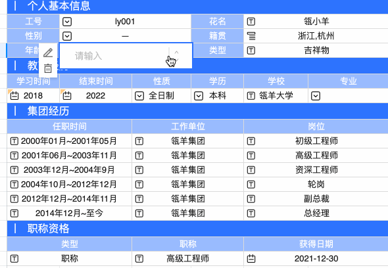388x268 pixels.
Task: Open the 性别 dropdown field
Action: (x=125, y=36)
